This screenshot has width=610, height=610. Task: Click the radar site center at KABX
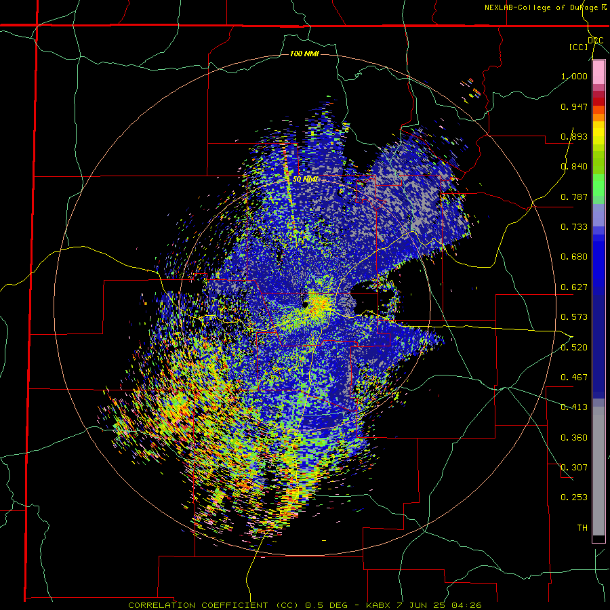tap(304, 304)
